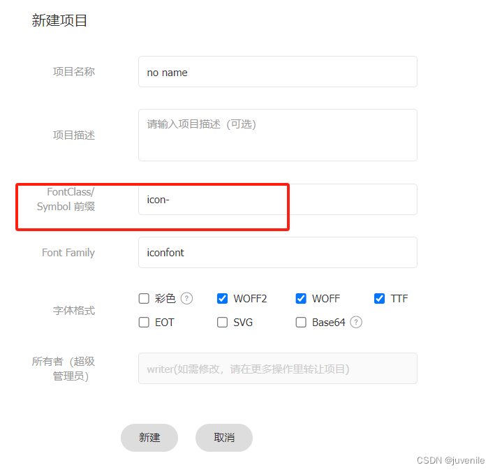The image size is (495, 472).
Task: Enable the Base64 checkbox
Action: 301,323
